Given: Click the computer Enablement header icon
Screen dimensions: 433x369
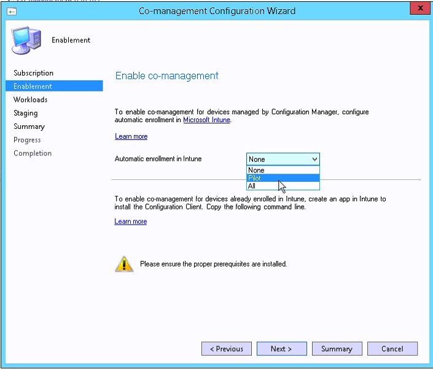Looking at the screenshot, I should (26, 40).
